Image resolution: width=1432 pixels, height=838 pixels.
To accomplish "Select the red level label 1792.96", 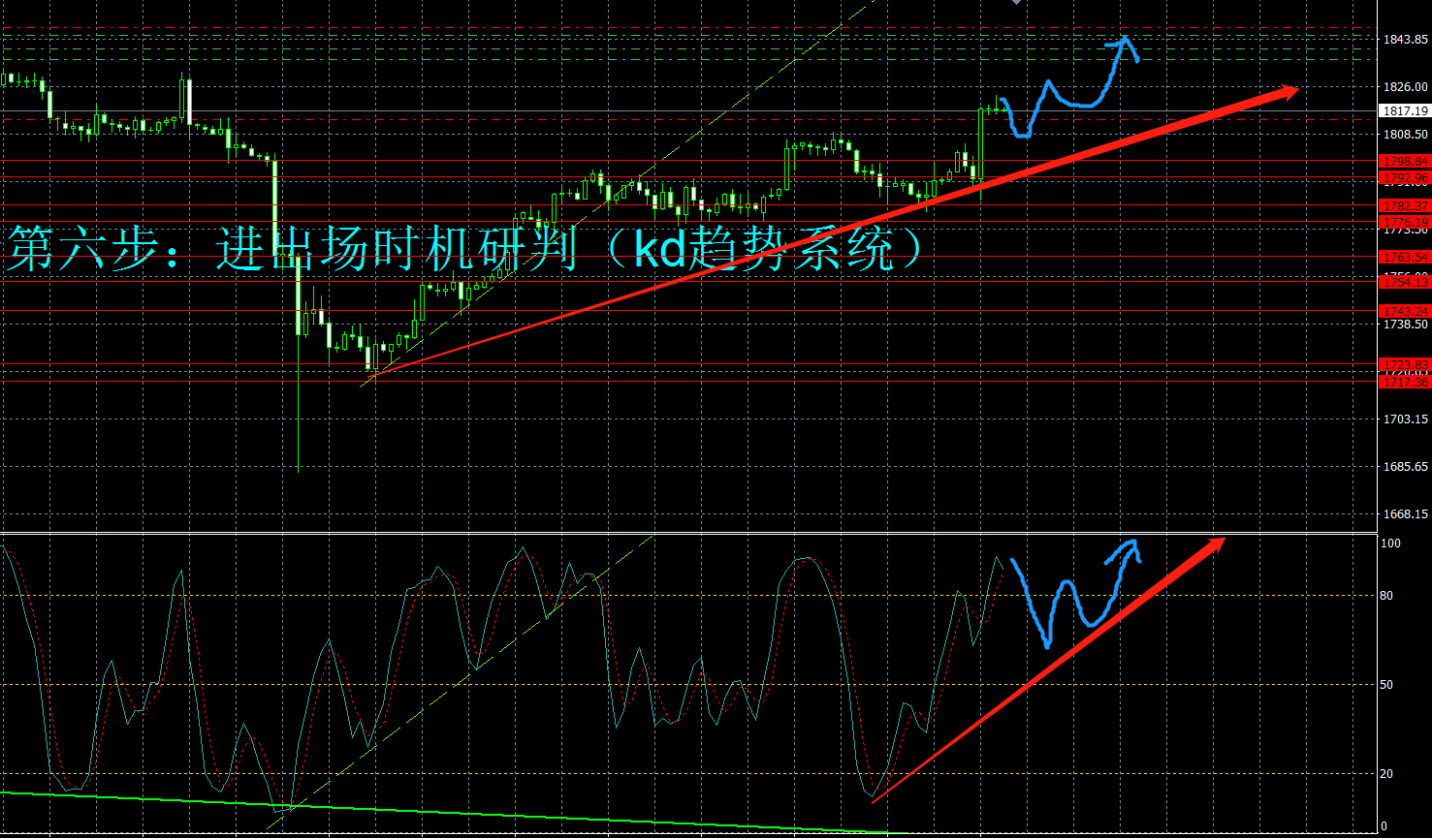I will pos(1405,178).
